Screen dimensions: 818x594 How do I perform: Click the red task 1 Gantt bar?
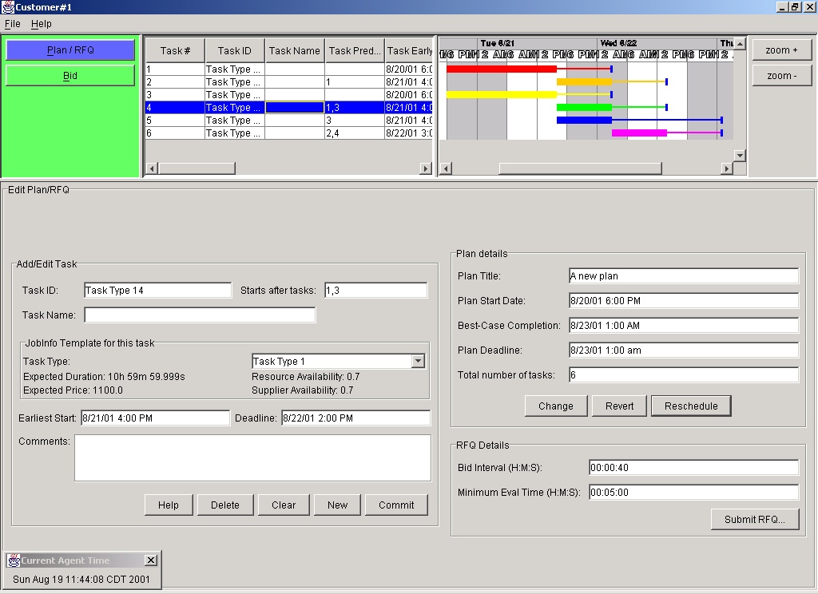tap(502, 69)
